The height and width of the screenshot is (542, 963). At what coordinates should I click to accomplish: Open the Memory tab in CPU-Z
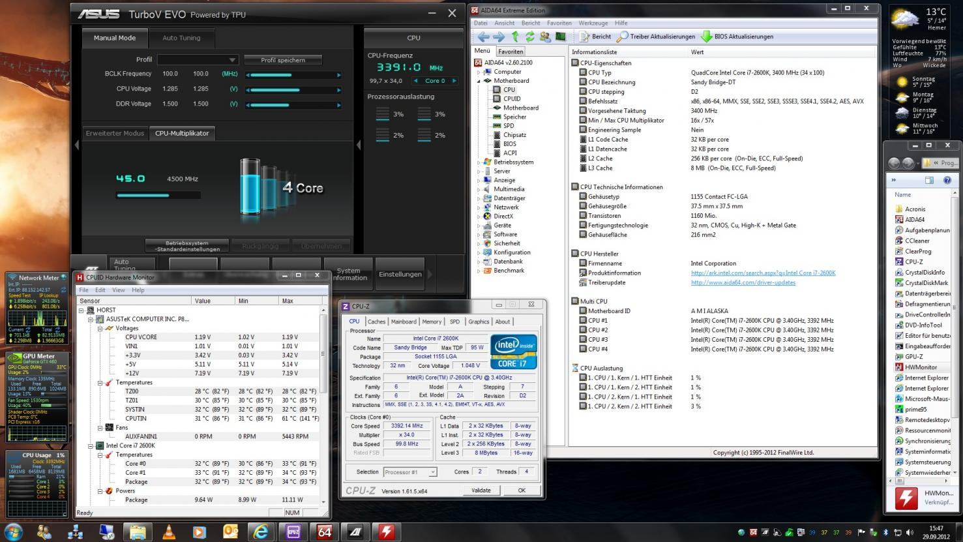click(x=432, y=322)
